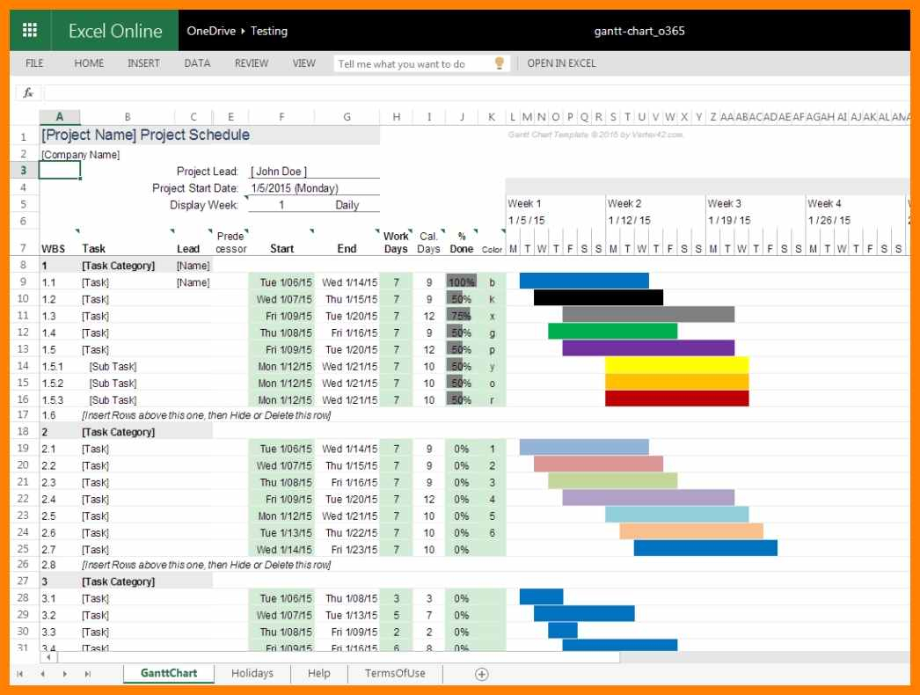The width and height of the screenshot is (920, 695).
Task: Click the Week 1 header cell
Action: tap(555, 203)
